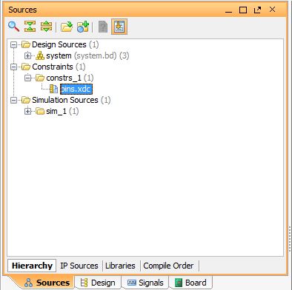The height and width of the screenshot is (290, 292).
Task: Close the Sources panel
Action: pyautogui.click(x=272, y=10)
